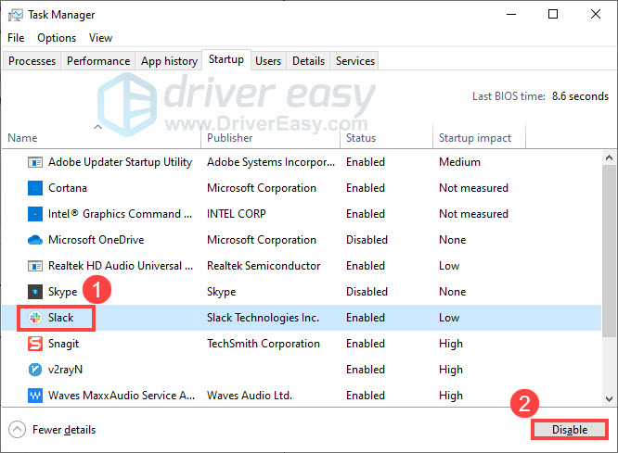Switch to the Processes tab
618x453 pixels.
click(32, 61)
